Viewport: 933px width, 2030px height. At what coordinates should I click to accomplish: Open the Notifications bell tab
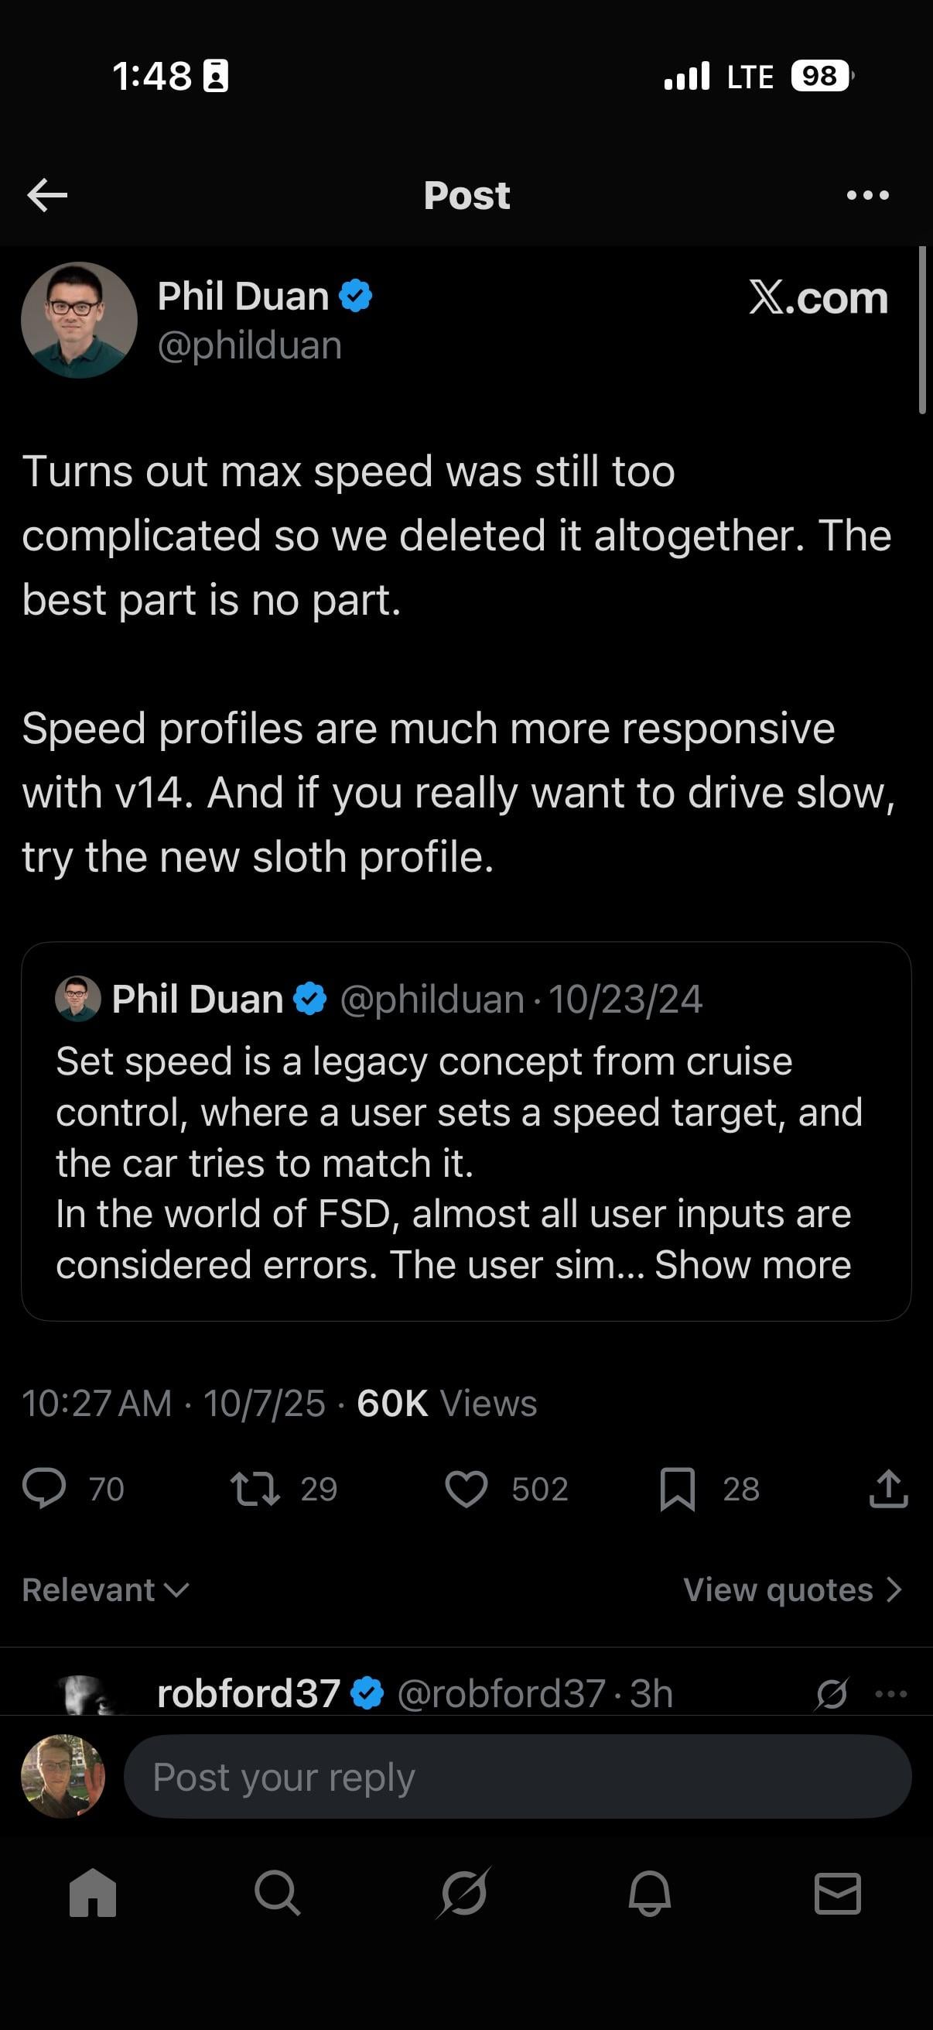pos(650,1892)
